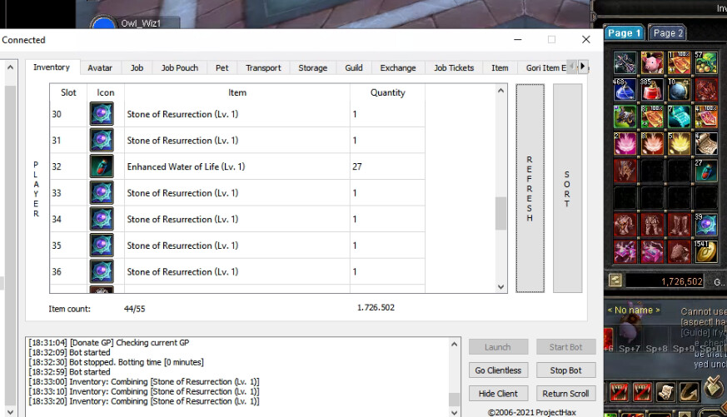This screenshot has height=417, width=727.
Task: Open the Storage tab
Action: (x=312, y=68)
